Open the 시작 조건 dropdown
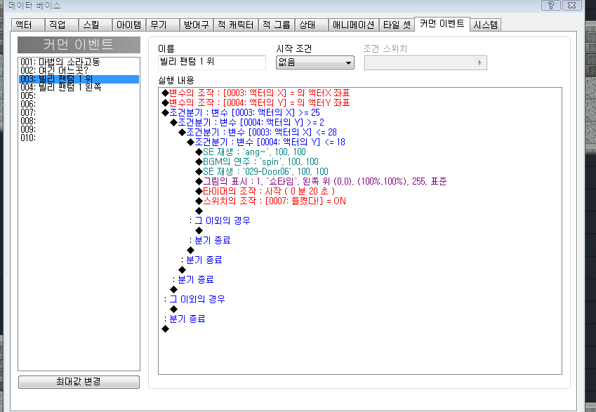Image resolution: width=596 pixels, height=412 pixels. tap(315, 62)
